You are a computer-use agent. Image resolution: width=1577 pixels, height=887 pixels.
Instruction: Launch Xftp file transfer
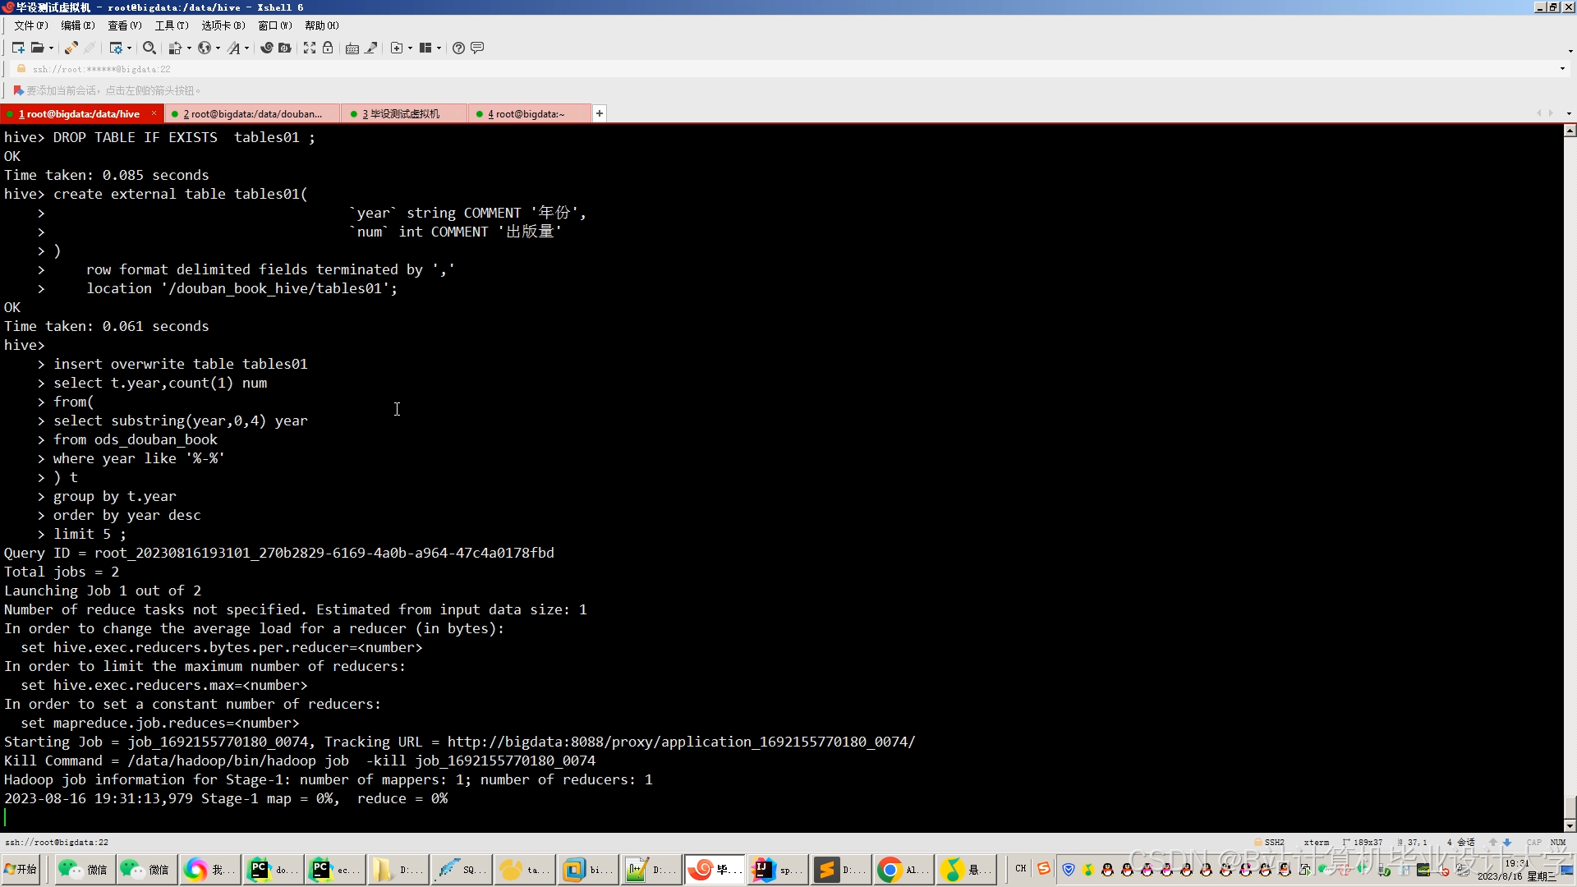tap(285, 48)
